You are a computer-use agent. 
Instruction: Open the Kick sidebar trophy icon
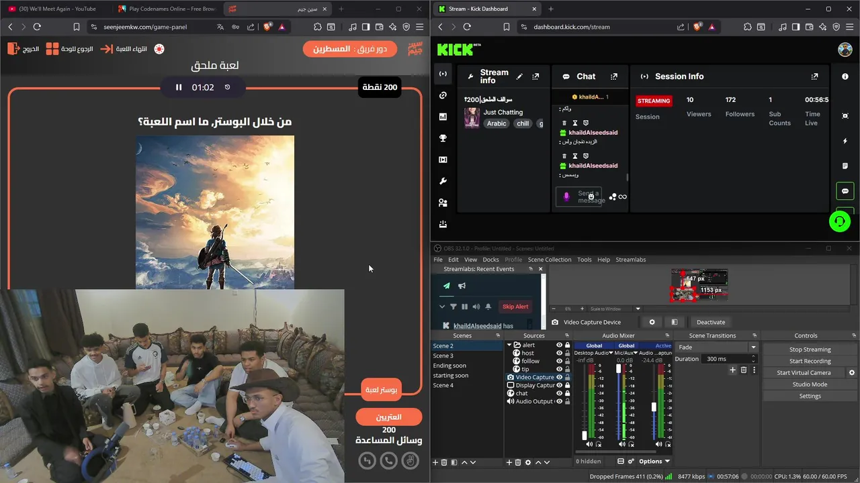tap(443, 138)
